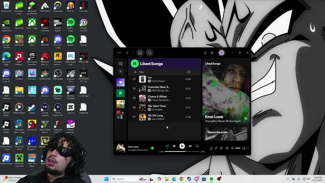
Task: Click Liked Songs label in Now Playing panel
Action: [x=213, y=64]
